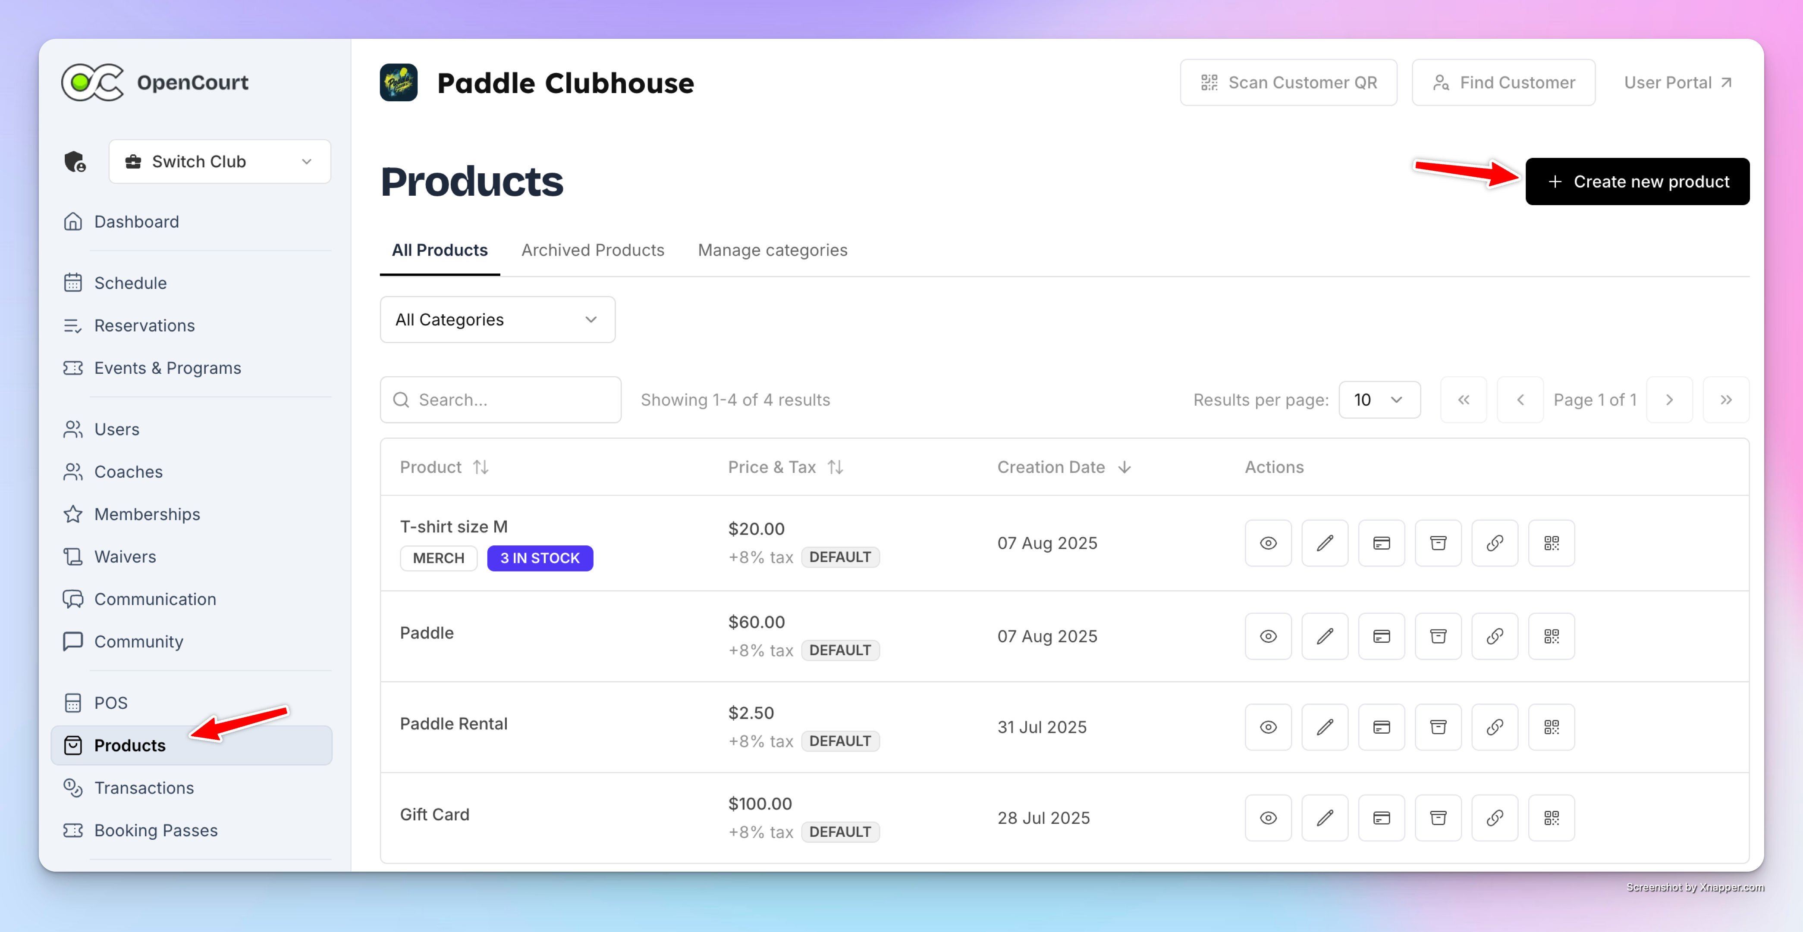The width and height of the screenshot is (1803, 932).
Task: Open the Archived Products tab
Action: (593, 250)
